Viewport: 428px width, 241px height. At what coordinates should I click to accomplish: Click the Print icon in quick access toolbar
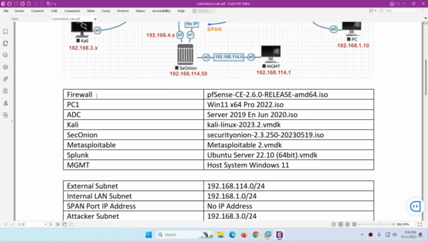click(x=22, y=4)
